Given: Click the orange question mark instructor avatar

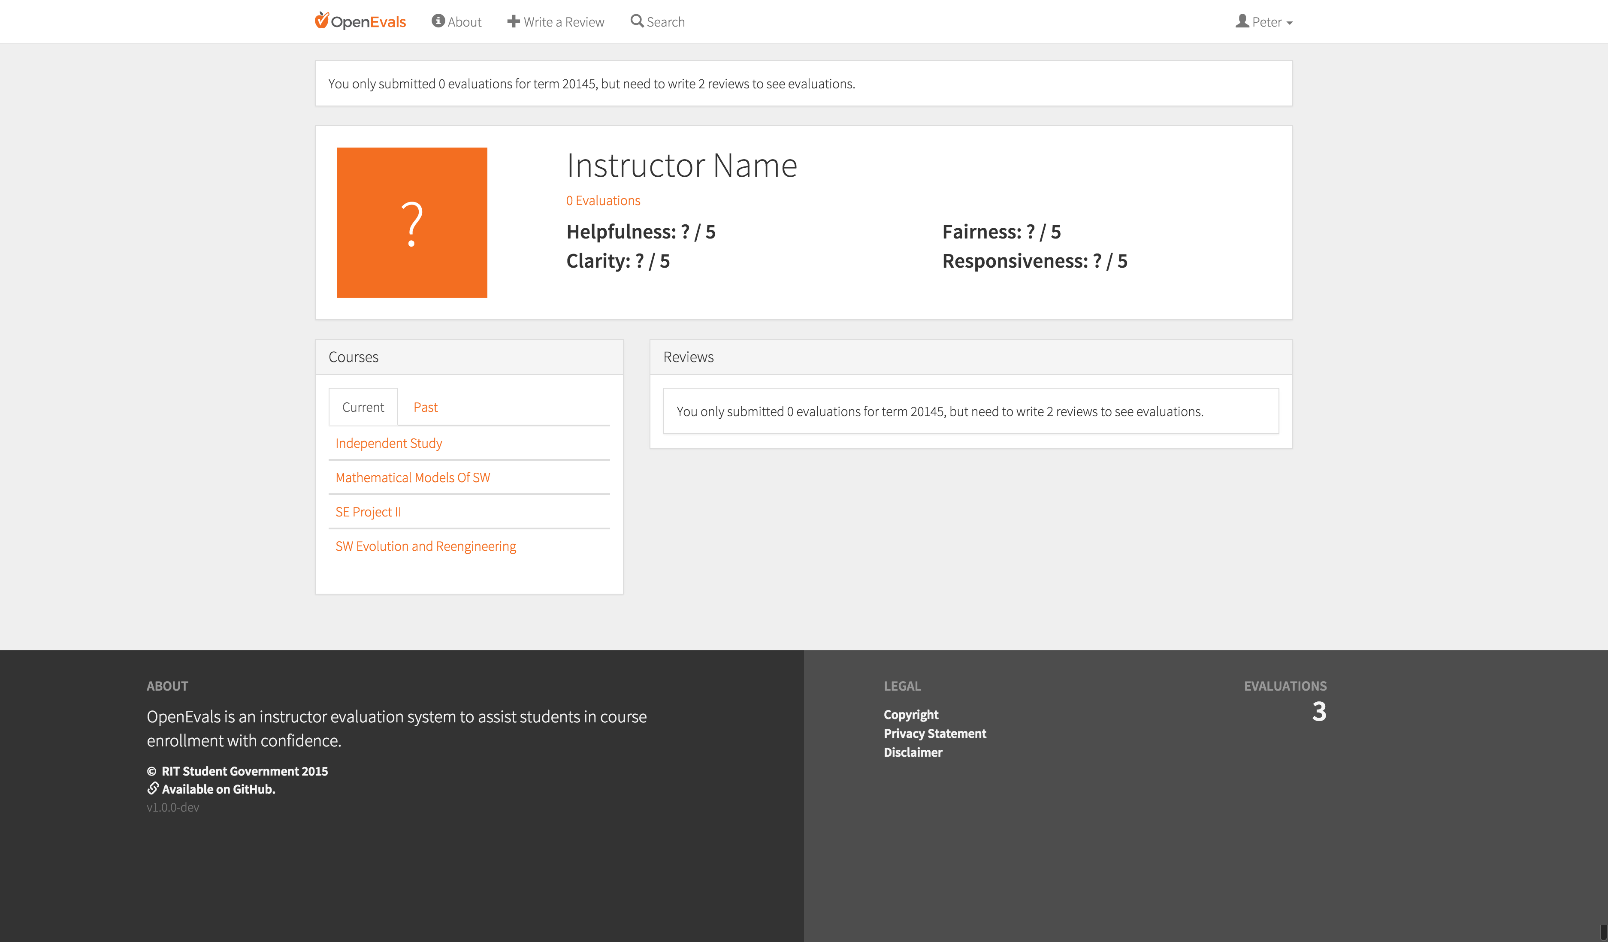Looking at the screenshot, I should [x=411, y=222].
